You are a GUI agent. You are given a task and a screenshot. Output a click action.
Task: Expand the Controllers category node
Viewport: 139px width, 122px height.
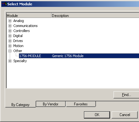coord(10,31)
